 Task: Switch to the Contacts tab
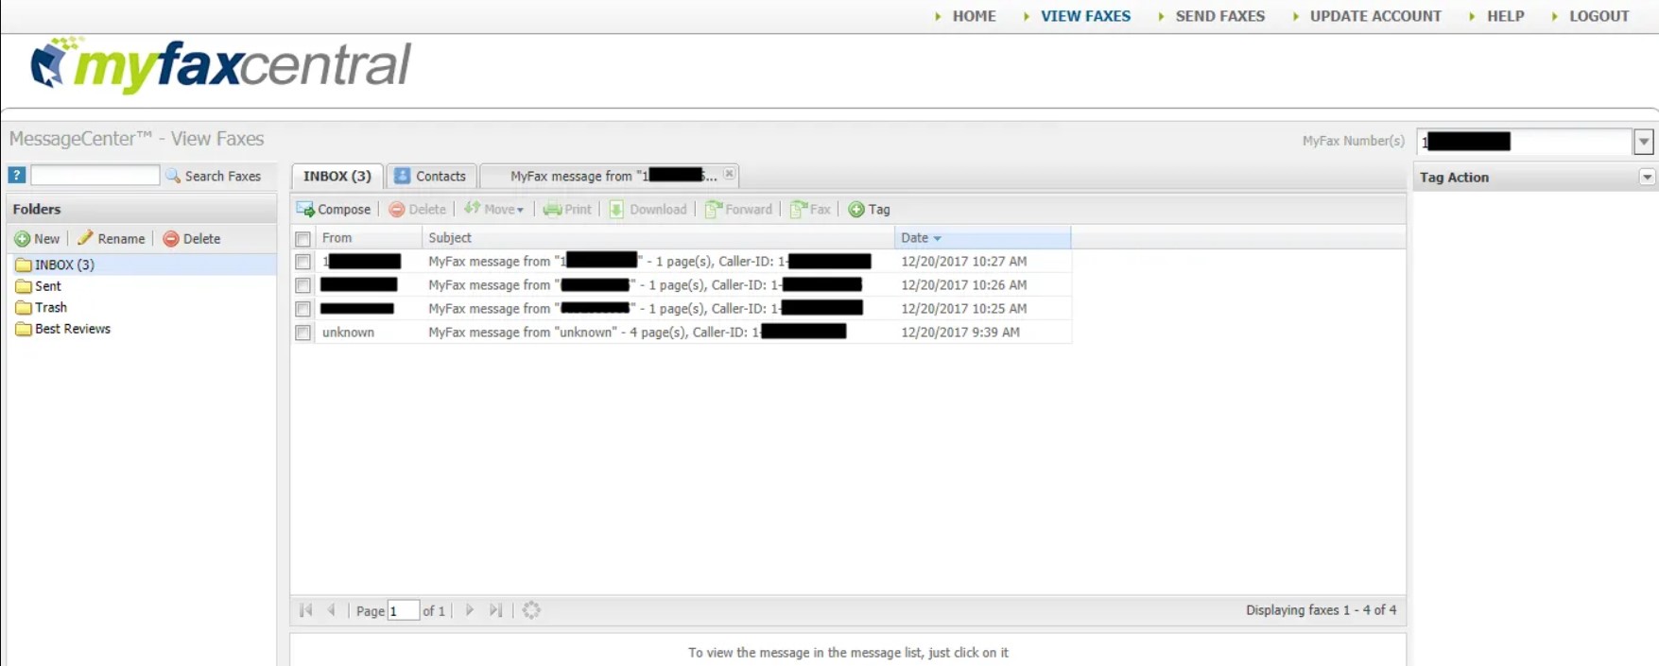click(x=431, y=177)
